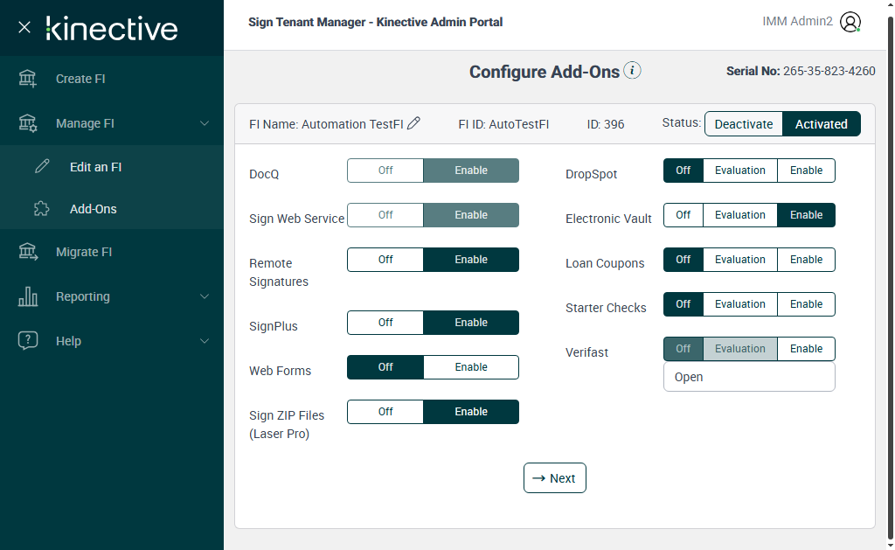The width and height of the screenshot is (895, 550).
Task: Close the sidebar with the X icon
Action: 24,27
